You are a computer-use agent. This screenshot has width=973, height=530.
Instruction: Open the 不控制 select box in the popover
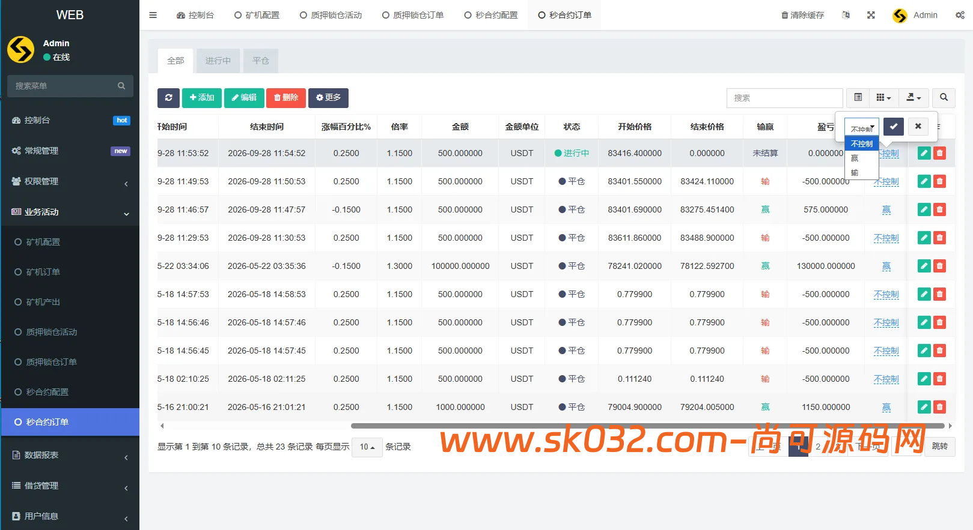[x=862, y=127]
